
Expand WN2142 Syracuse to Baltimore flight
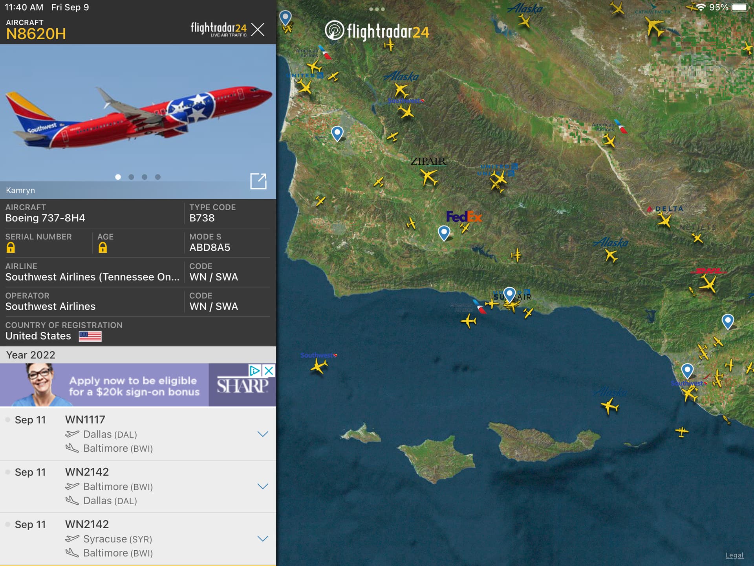pyautogui.click(x=263, y=538)
